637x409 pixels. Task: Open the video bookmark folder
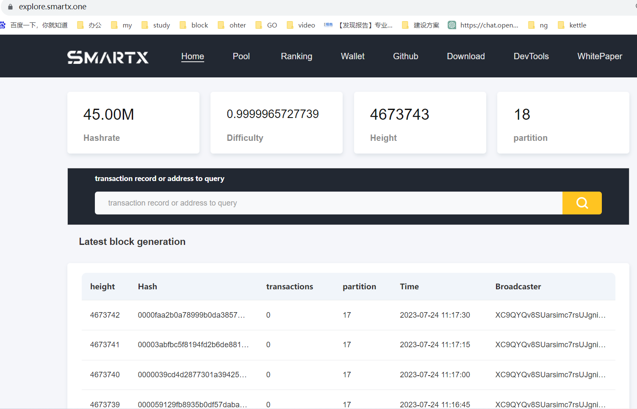pyautogui.click(x=301, y=25)
